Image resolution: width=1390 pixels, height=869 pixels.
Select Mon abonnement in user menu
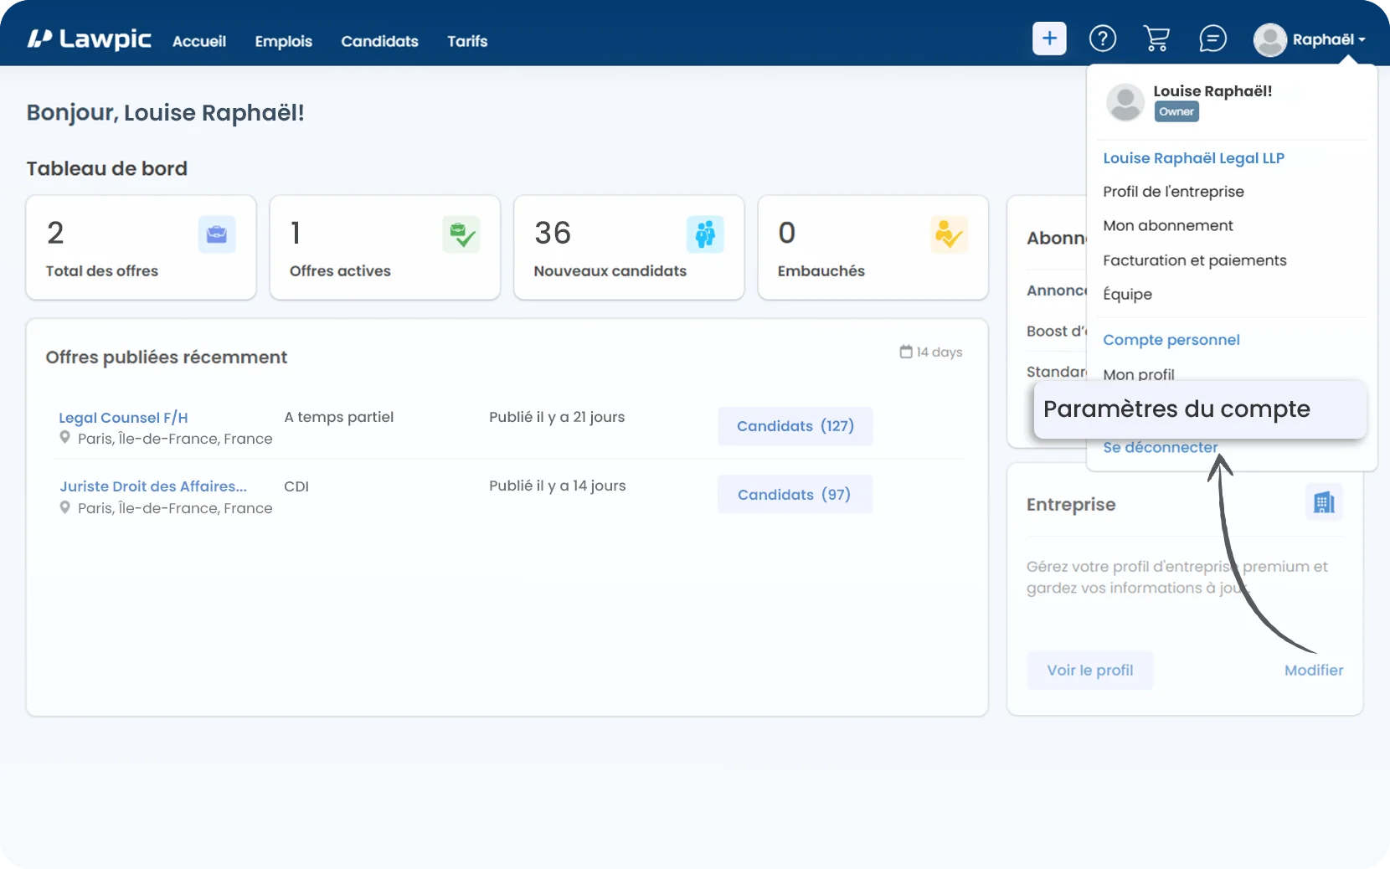pos(1167,226)
